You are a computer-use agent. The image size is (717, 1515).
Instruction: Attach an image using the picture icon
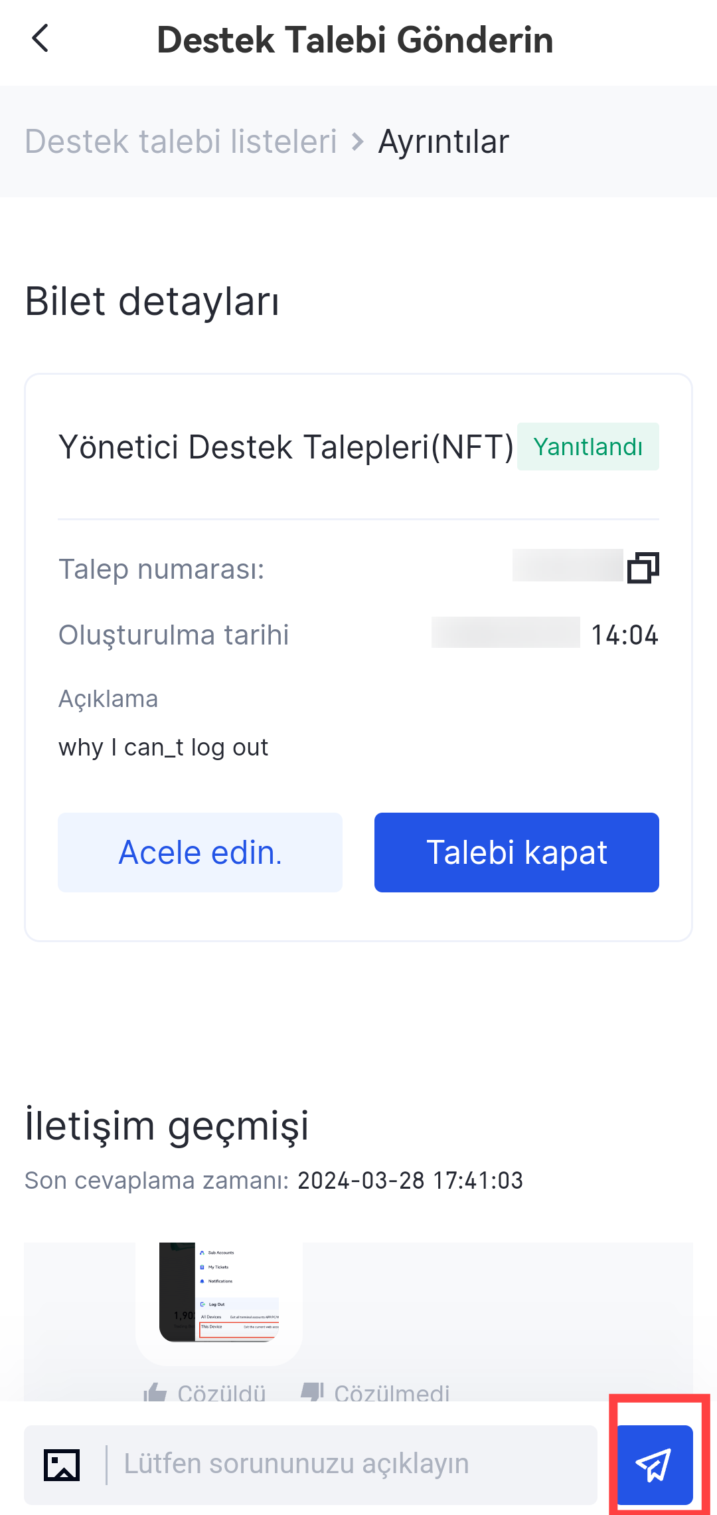coord(62,1464)
